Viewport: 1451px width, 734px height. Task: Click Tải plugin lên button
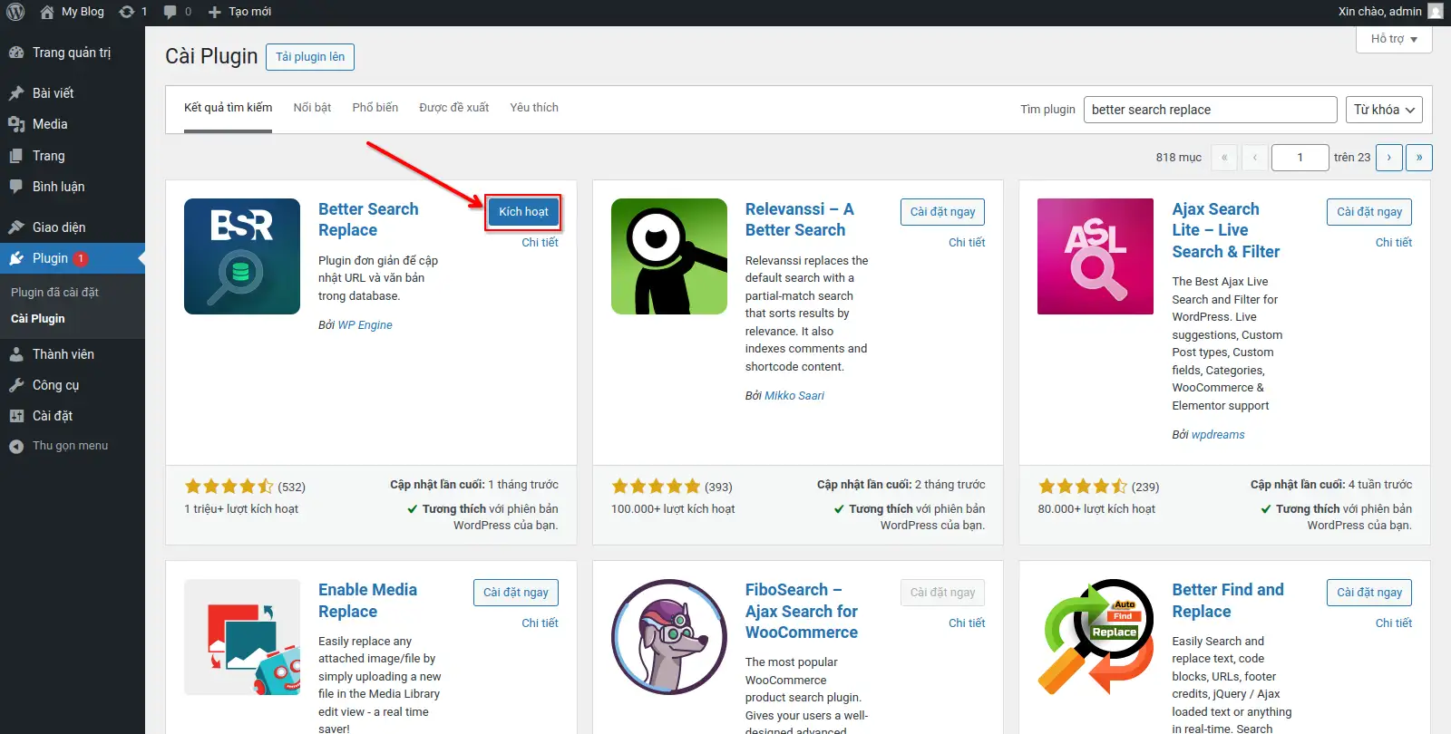click(310, 57)
